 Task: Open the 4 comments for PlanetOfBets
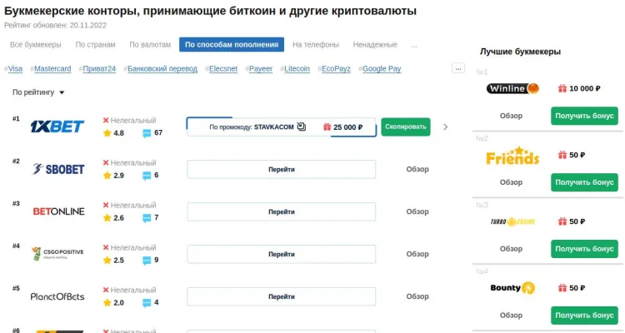pyautogui.click(x=151, y=303)
